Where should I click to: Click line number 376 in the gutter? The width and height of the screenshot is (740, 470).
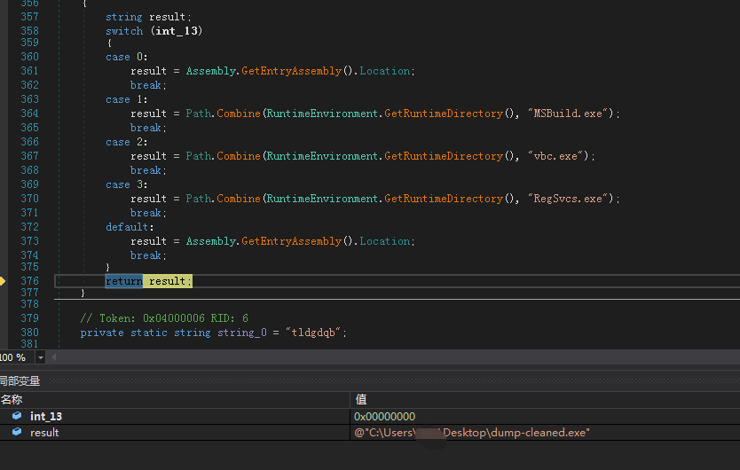(30, 281)
